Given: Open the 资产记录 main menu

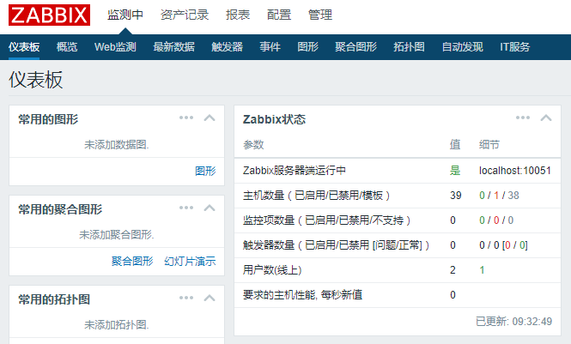Looking at the screenshot, I should click(x=185, y=15).
